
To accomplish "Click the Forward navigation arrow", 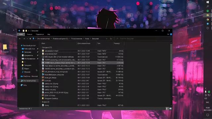I will (x=24, y=39).
